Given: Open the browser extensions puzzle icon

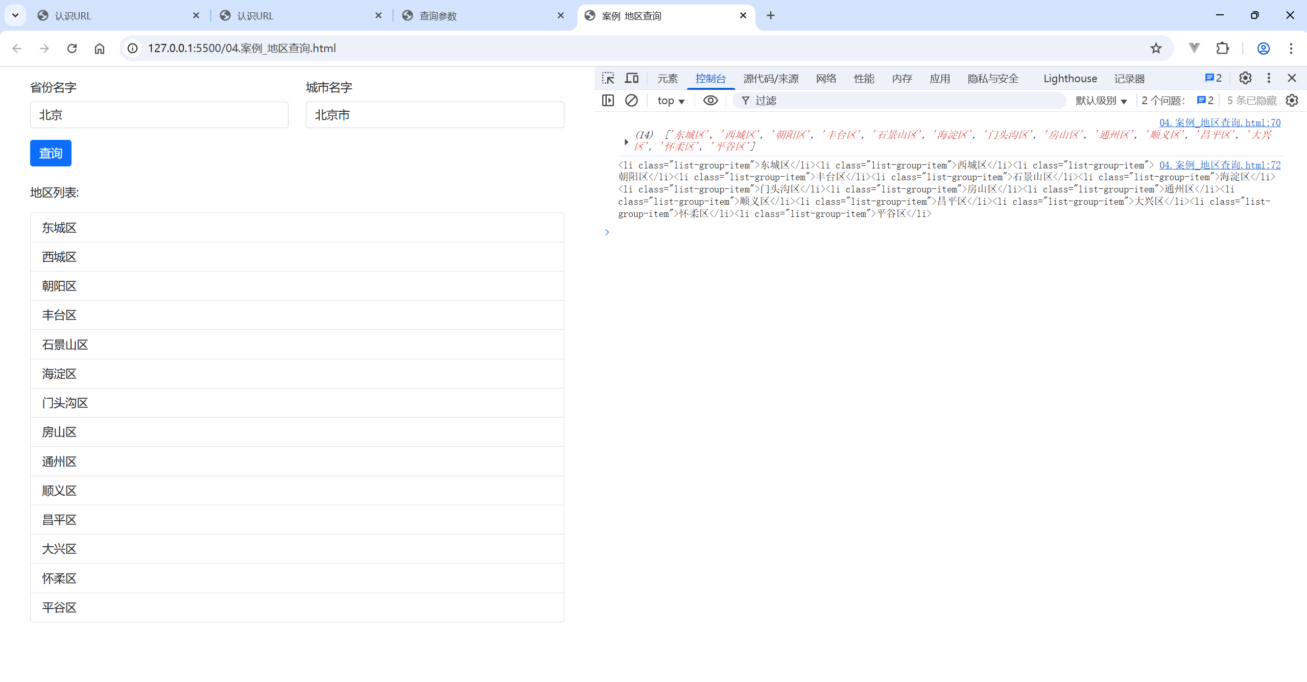Looking at the screenshot, I should pos(1222,48).
